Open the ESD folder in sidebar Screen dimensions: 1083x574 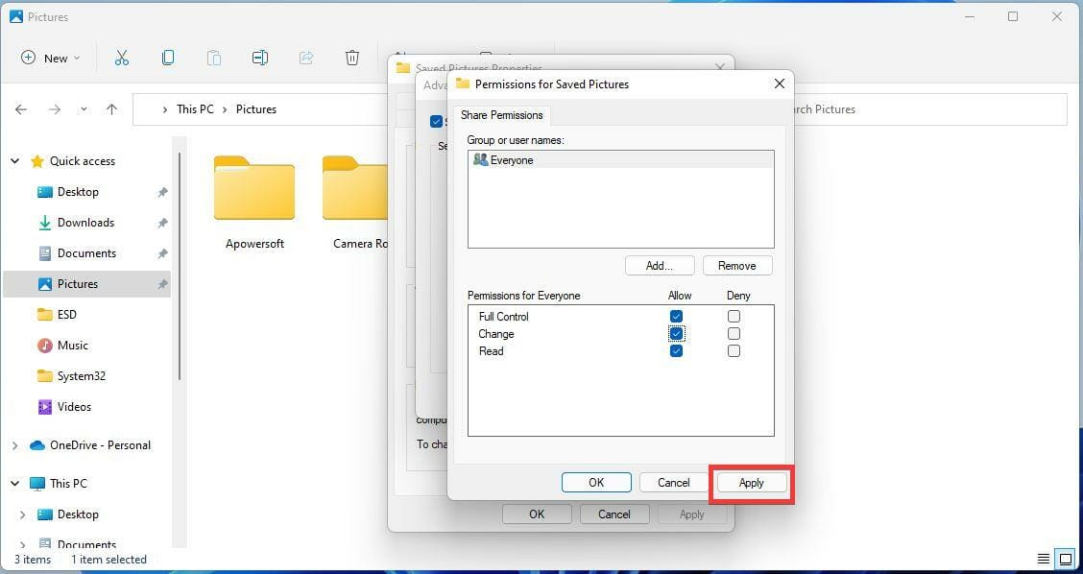click(x=67, y=314)
